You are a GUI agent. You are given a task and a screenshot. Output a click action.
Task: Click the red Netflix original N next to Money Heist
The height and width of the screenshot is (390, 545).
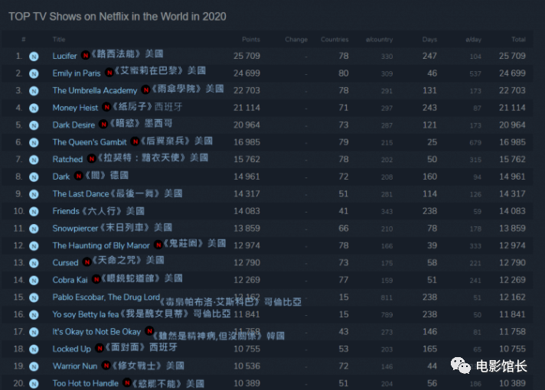click(x=106, y=107)
